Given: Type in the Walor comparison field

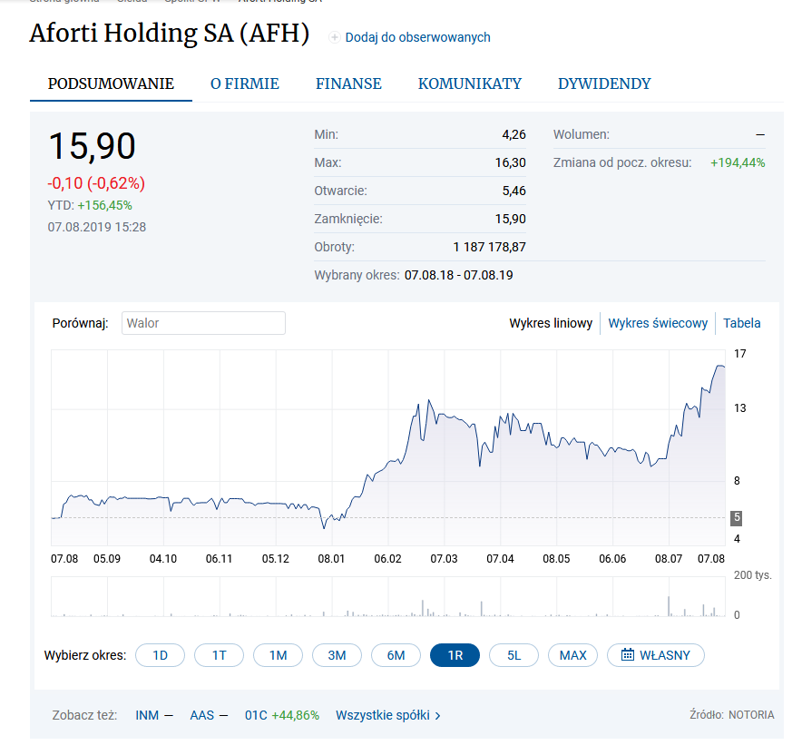Looking at the screenshot, I should click(203, 323).
